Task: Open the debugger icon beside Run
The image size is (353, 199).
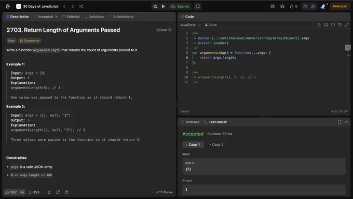Action: click(x=155, y=6)
